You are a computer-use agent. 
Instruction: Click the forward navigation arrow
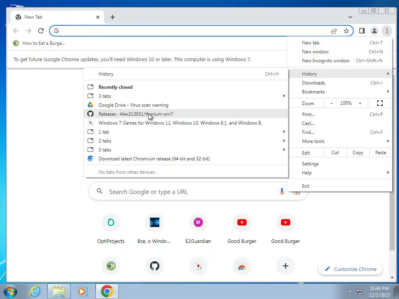tap(28, 31)
